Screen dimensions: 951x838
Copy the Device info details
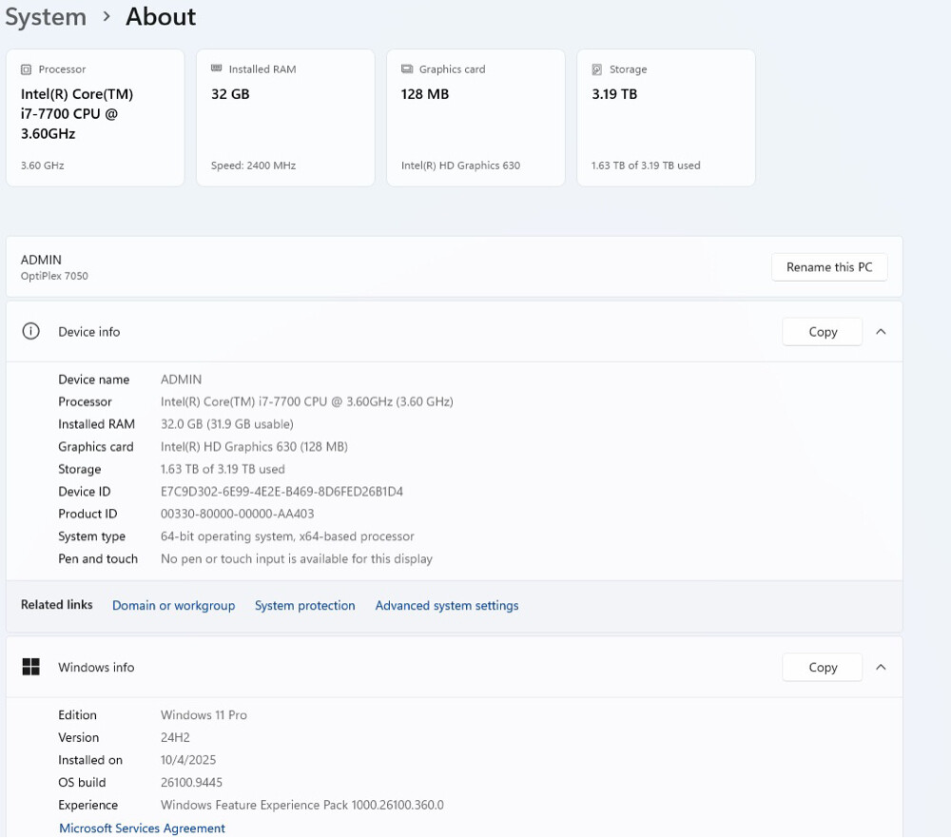point(823,332)
